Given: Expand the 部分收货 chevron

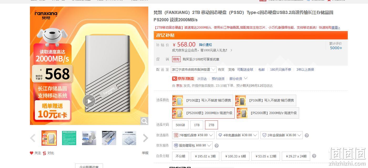Looking at the screenshot, I should (246, 78).
